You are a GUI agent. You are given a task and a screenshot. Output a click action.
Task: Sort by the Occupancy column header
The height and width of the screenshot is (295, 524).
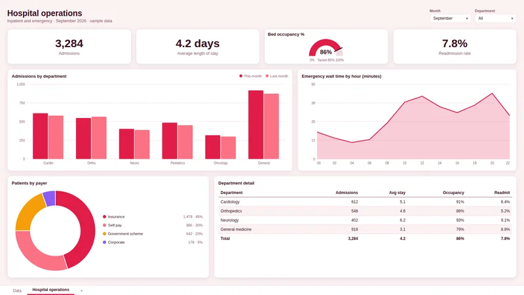(453, 193)
